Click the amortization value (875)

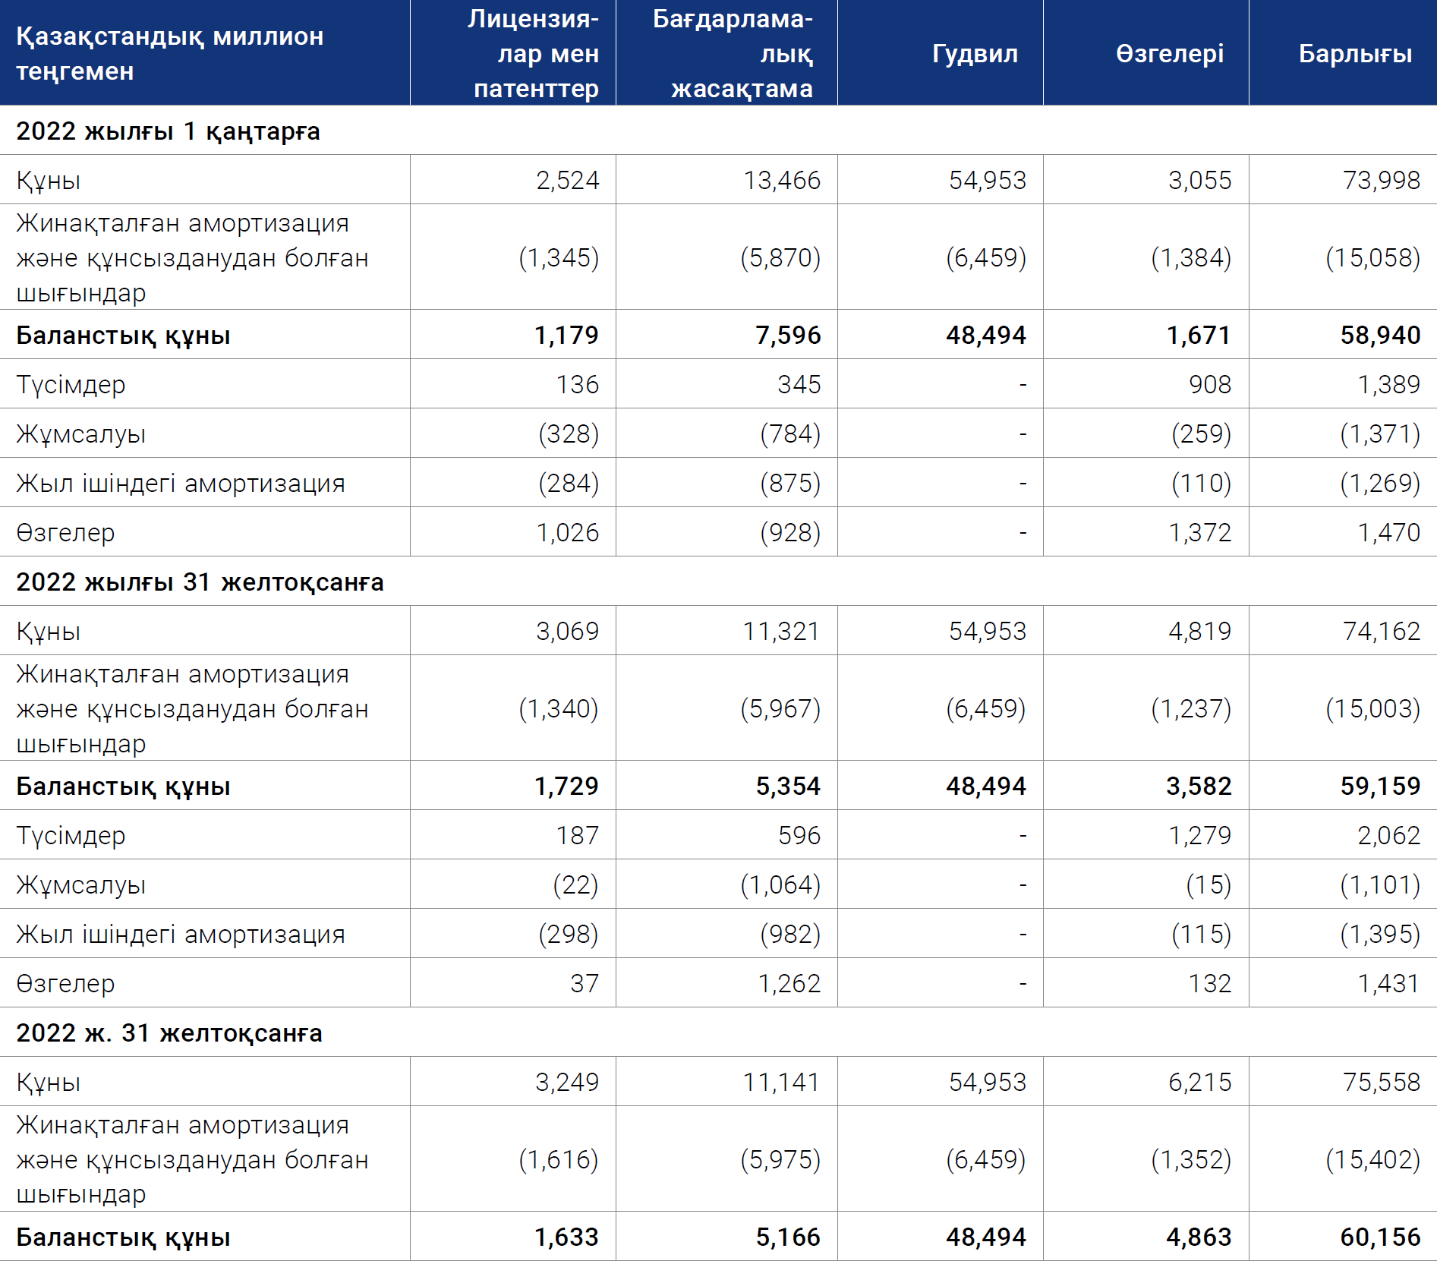coord(790,483)
